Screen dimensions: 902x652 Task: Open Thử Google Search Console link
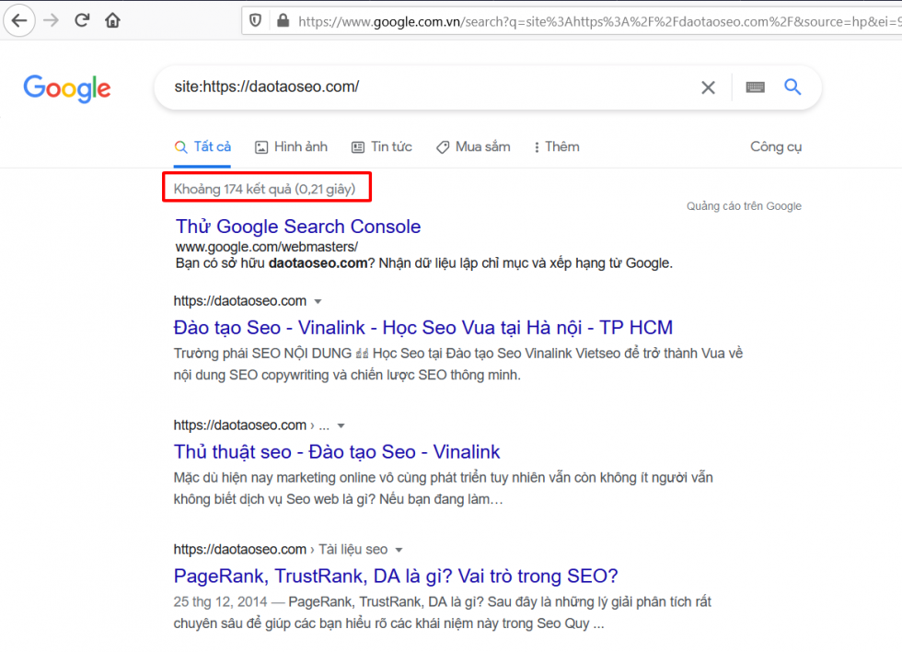298,227
